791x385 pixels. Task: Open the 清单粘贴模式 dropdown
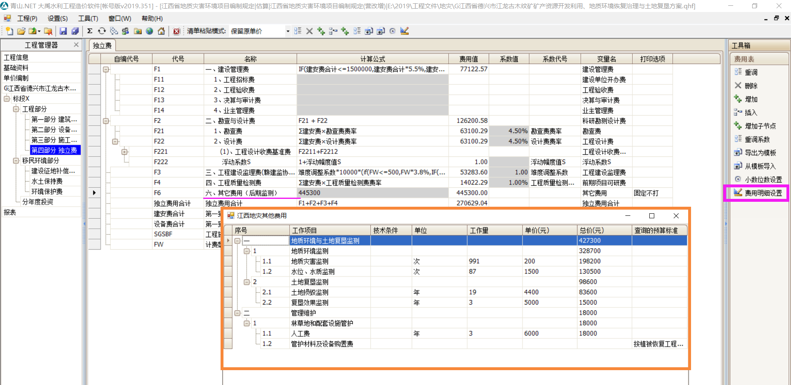[287, 31]
